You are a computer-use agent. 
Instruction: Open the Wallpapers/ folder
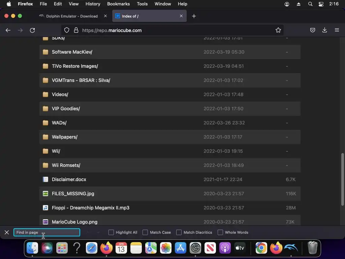(x=64, y=137)
